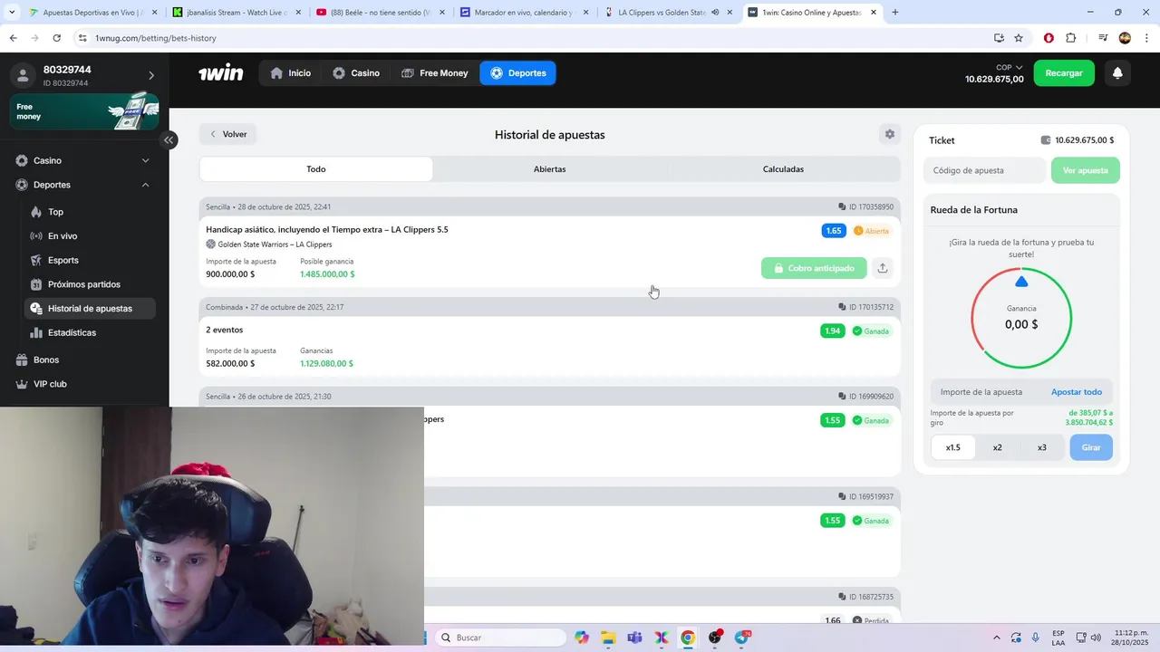Image resolution: width=1160 pixels, height=652 pixels.
Task: Open browser extensions puzzle icon
Action: (1071, 38)
